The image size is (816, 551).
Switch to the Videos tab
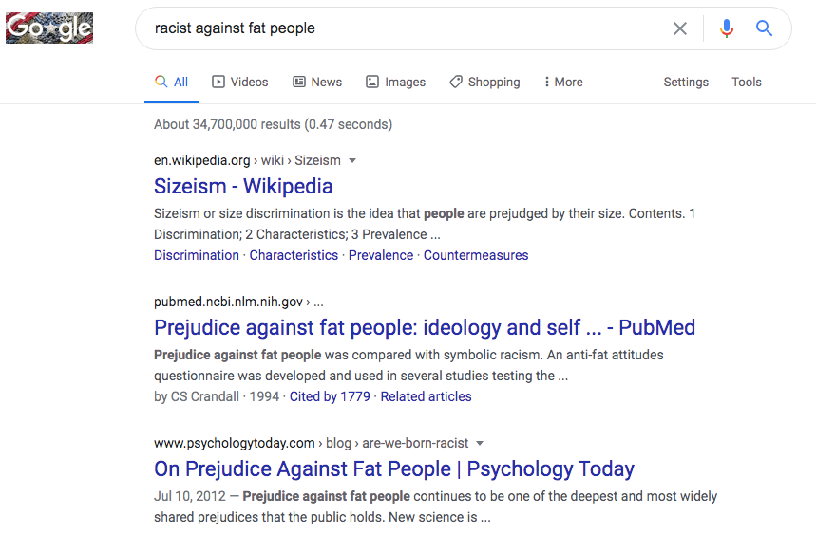tap(240, 83)
